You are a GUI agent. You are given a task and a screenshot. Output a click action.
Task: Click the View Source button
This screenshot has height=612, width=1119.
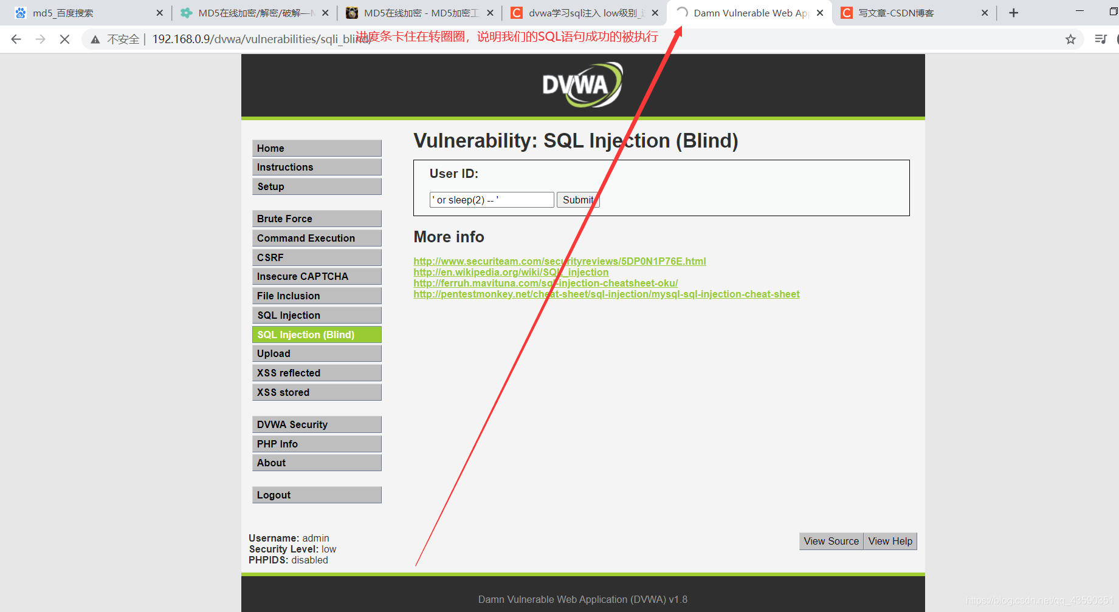[x=831, y=541]
